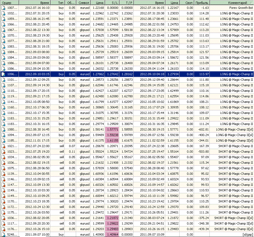Select the pink S/L cell 1.57771
Viewport: 254px width, 237px height.
[112, 129]
